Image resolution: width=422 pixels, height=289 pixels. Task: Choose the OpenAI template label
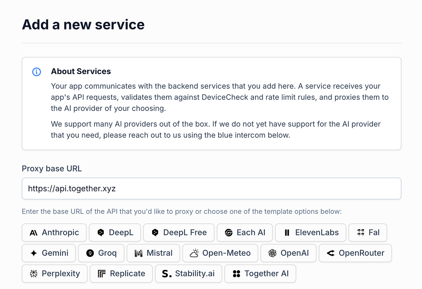pos(294,253)
